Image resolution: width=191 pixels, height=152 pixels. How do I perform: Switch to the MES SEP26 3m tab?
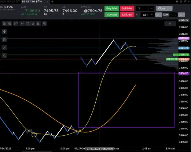point(10,2)
